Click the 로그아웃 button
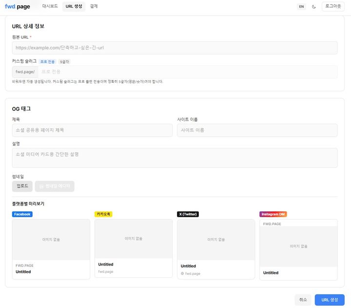Viewport: 351px width, 308px height. click(x=333, y=6)
